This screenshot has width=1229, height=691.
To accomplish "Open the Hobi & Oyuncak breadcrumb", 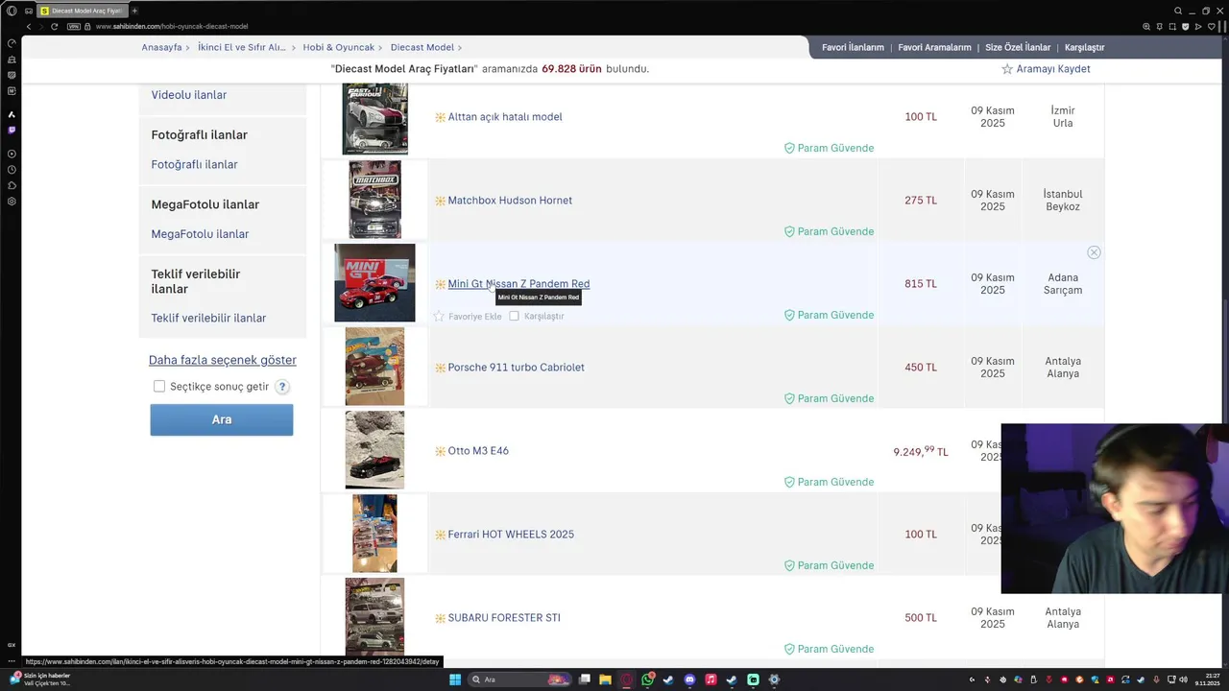I will point(339,47).
